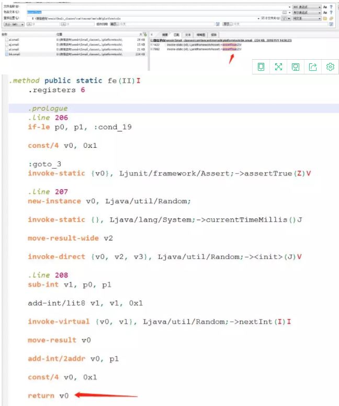Open the green settings gear icon
The image size is (339, 406).
(x=330, y=67)
